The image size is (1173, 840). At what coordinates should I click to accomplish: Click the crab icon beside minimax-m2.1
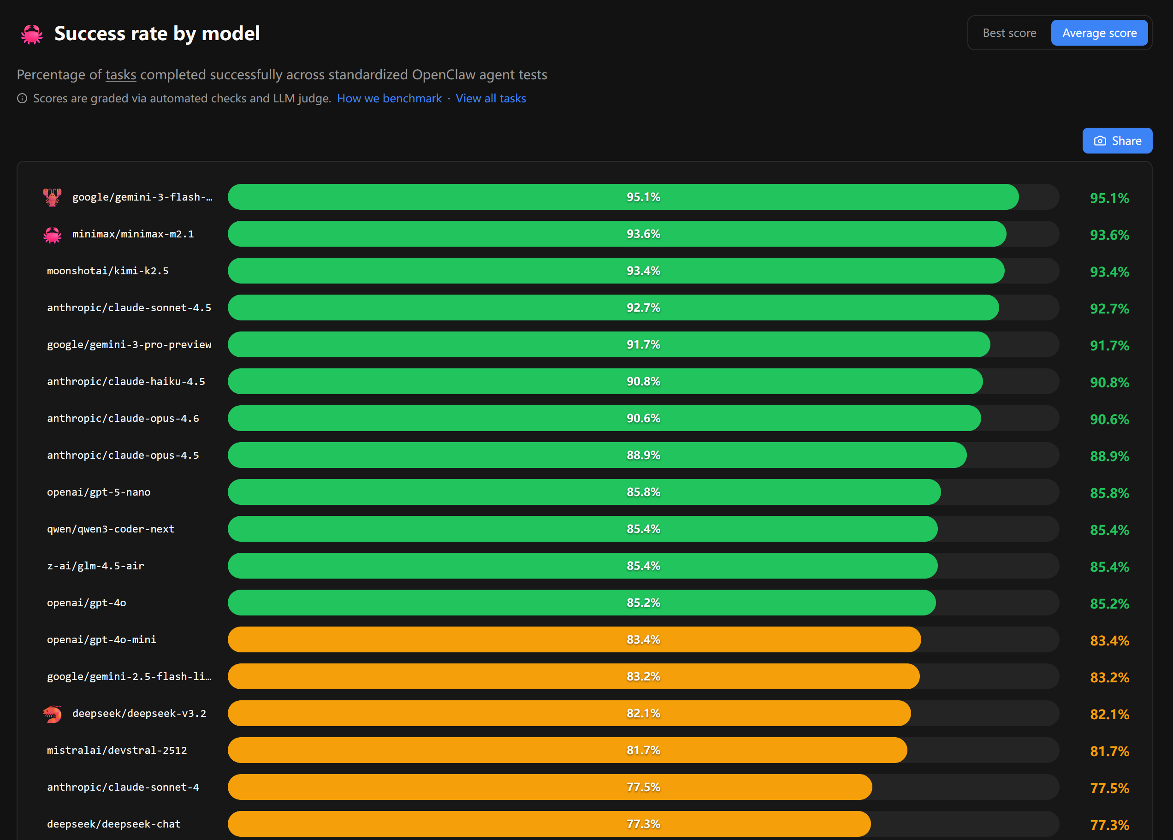[x=52, y=234]
